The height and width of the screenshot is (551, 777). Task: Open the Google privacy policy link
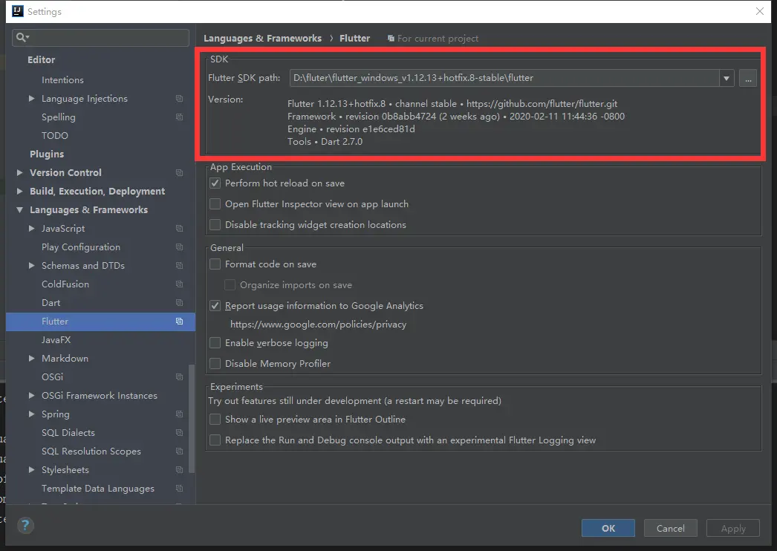pos(318,325)
